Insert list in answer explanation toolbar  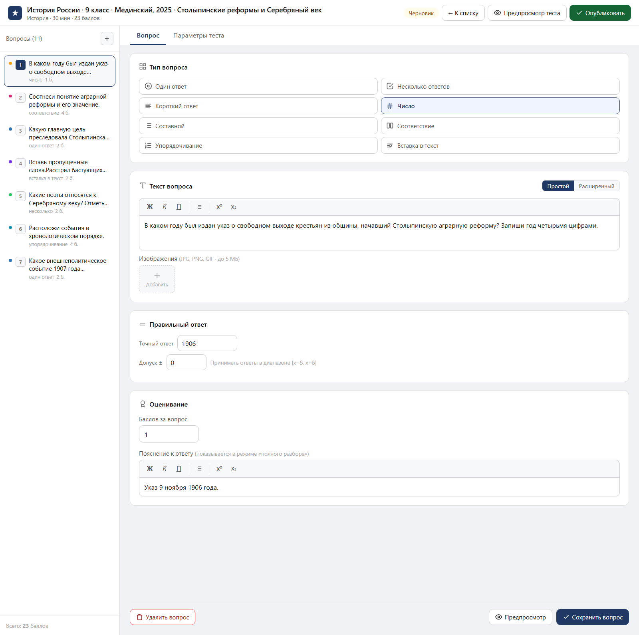click(x=199, y=469)
